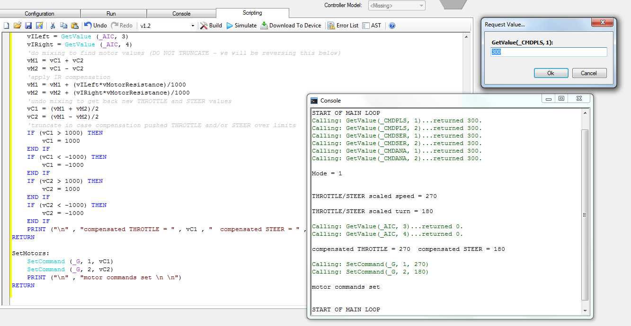Copy the selected code

[x=64, y=25]
